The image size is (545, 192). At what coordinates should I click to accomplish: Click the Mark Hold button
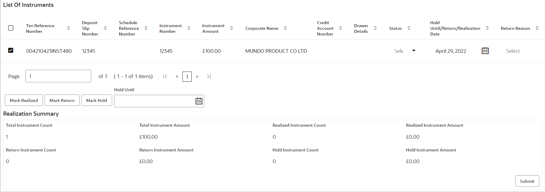click(97, 100)
